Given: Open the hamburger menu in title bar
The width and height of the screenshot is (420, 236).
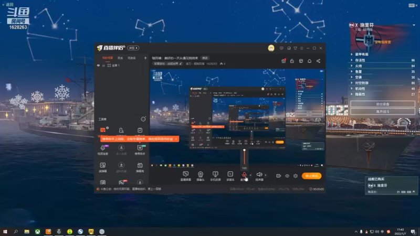Looking at the screenshot, I should (x=301, y=48).
